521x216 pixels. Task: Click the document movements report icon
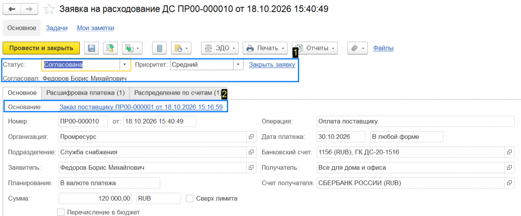coord(159,48)
